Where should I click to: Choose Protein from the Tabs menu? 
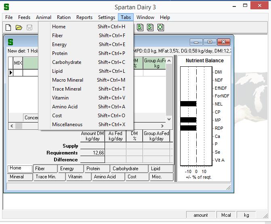(x=86, y=53)
